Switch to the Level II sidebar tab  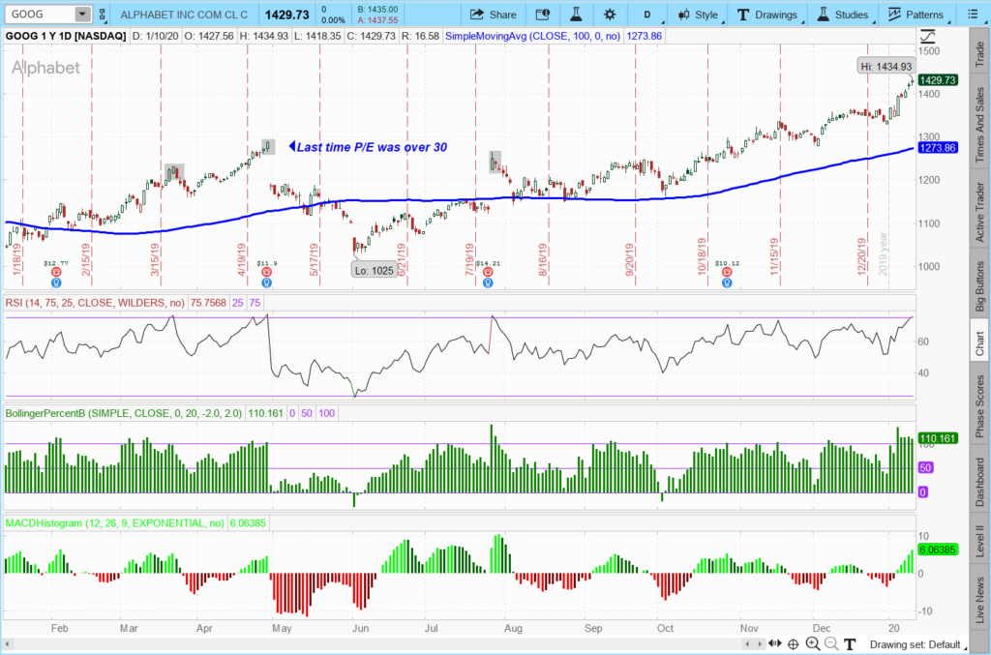(x=979, y=541)
